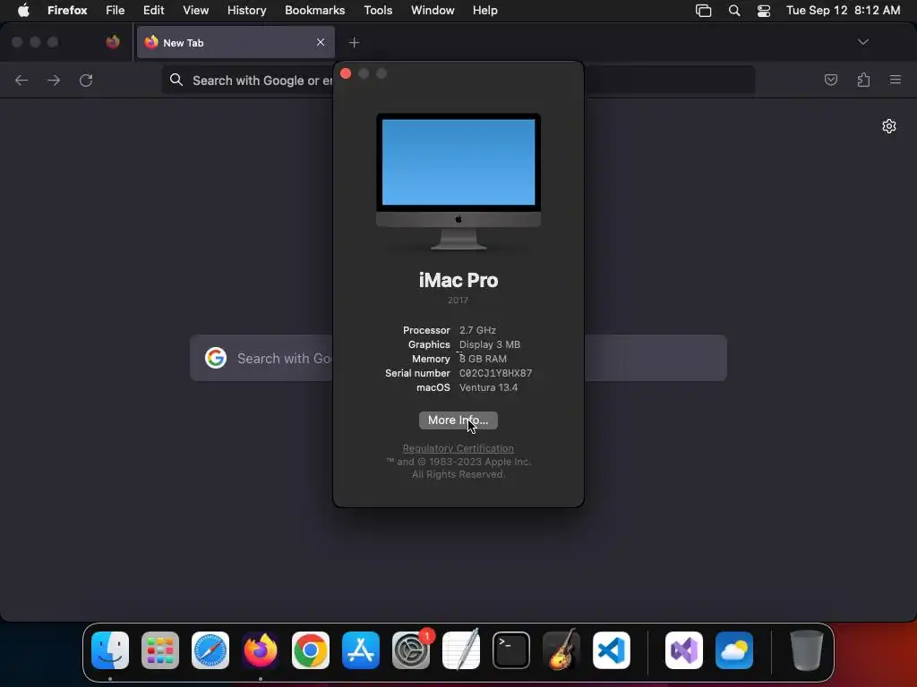917x687 pixels.
Task: Open the Trash from the Dock
Action: pyautogui.click(x=807, y=650)
